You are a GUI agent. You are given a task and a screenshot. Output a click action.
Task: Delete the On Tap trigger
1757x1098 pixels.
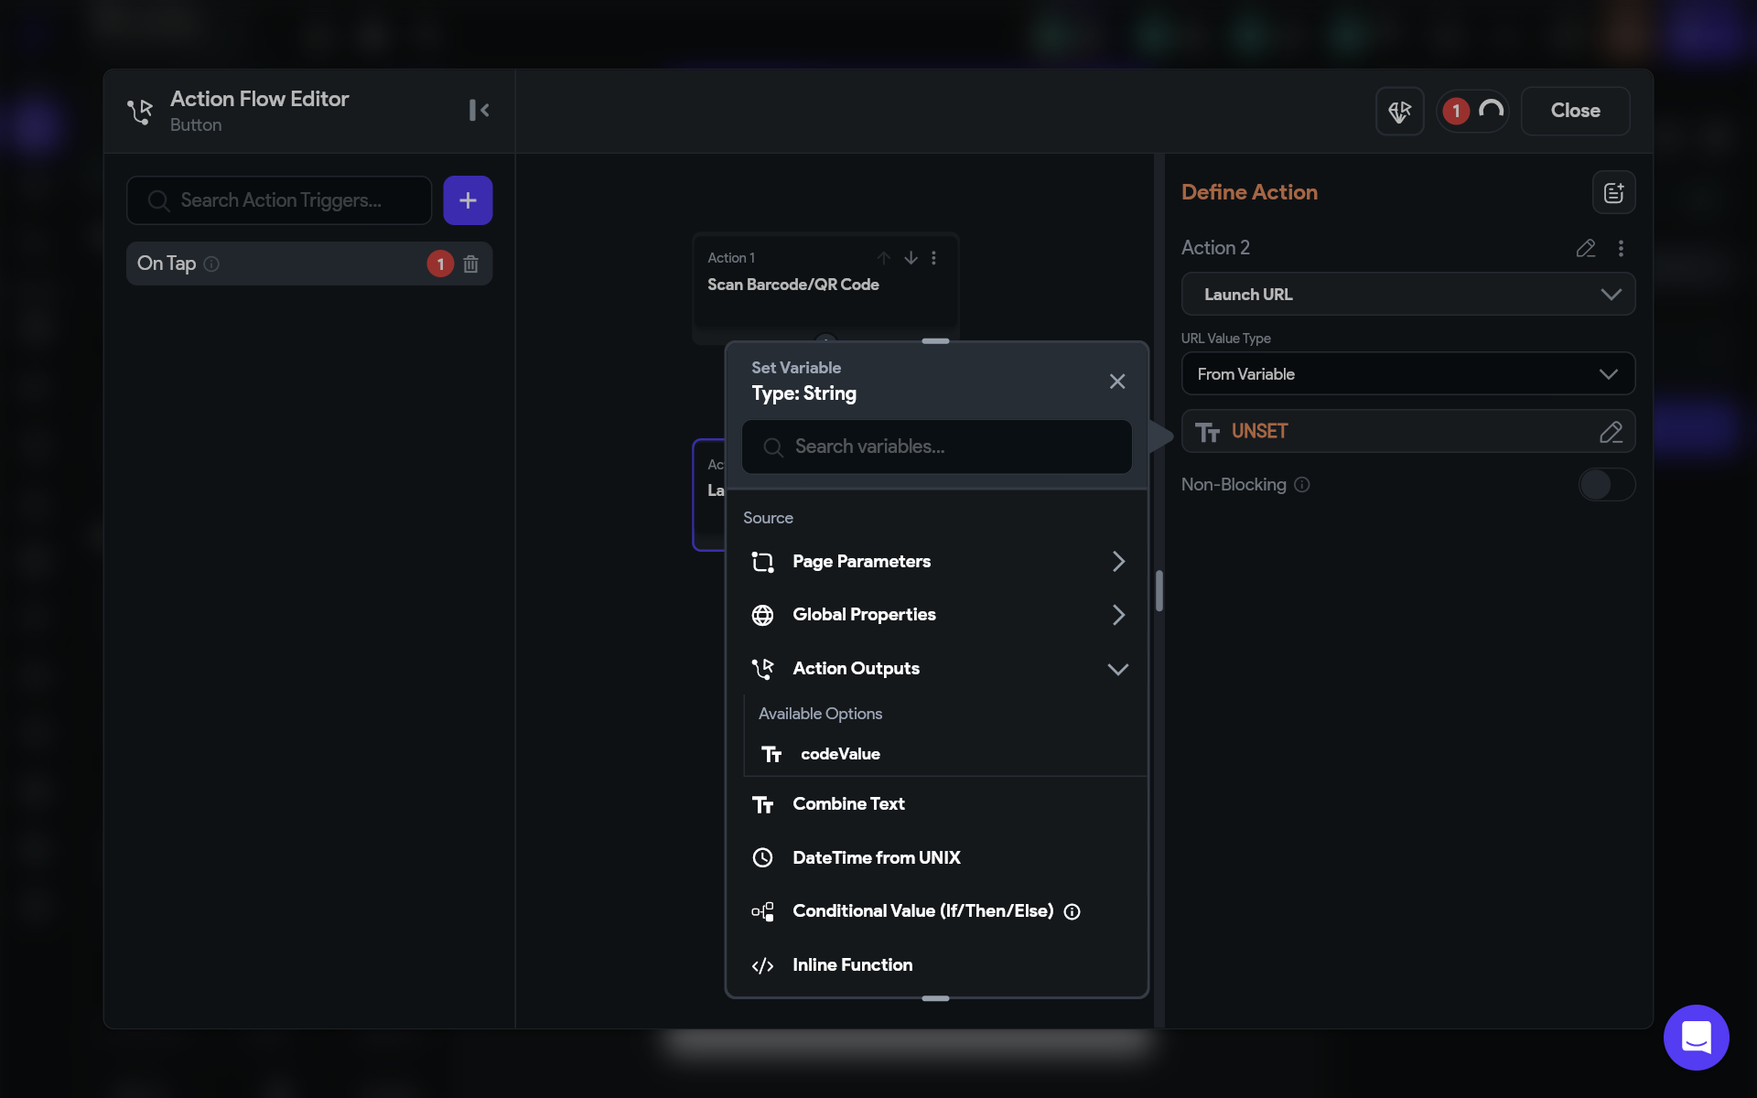click(470, 264)
